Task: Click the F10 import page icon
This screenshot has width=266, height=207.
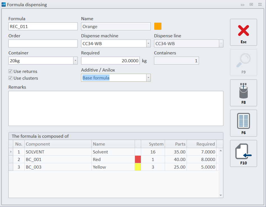Action: (x=243, y=153)
